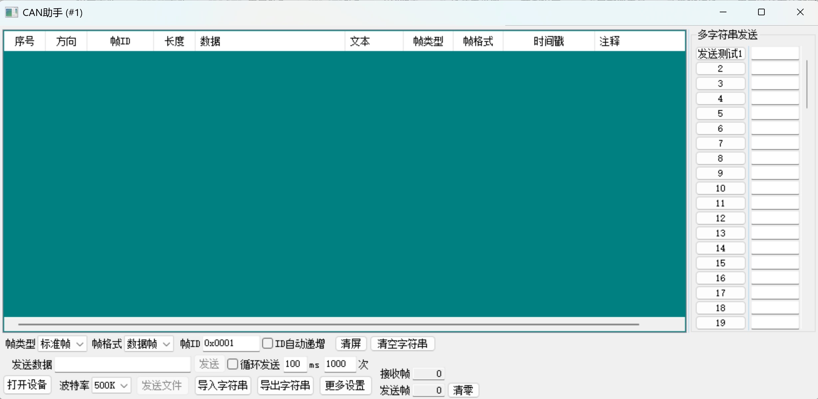Click the 导出字符串 button
Viewport: 818px width, 399px height.
point(285,386)
